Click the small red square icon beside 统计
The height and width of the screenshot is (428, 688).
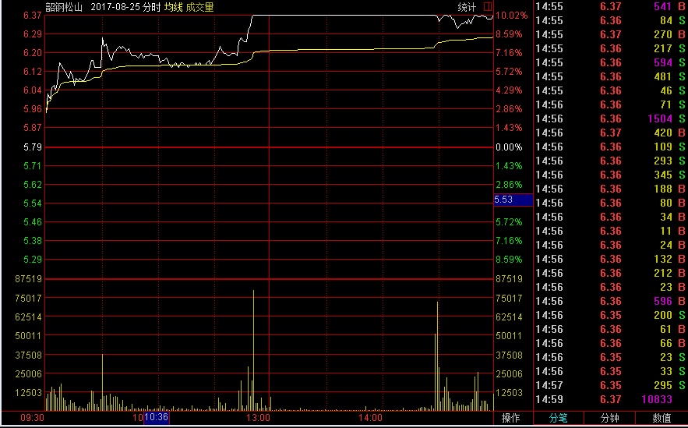(x=488, y=7)
